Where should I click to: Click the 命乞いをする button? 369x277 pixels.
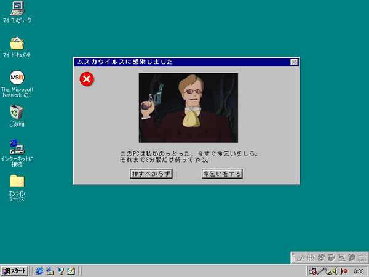pos(222,174)
